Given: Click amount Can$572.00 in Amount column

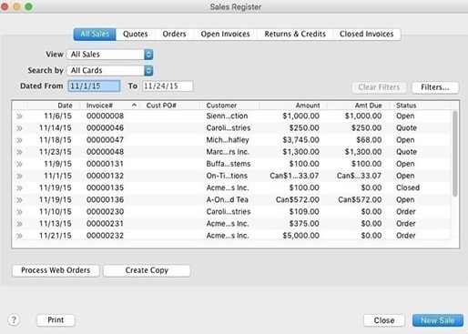Looking at the screenshot, I should click(x=298, y=199).
